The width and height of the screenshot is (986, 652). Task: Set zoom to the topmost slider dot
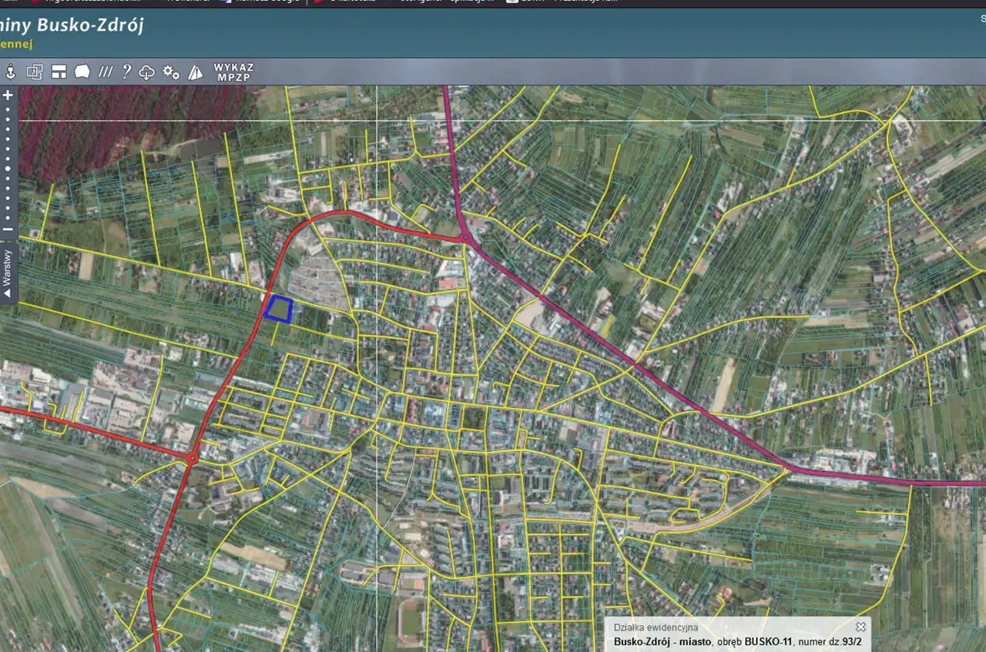click(8, 109)
